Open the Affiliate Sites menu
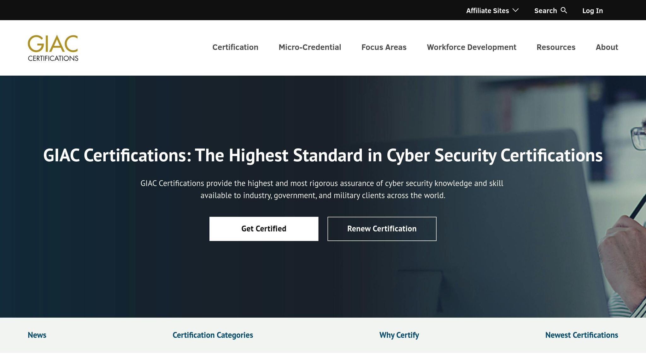The image size is (646, 363). [x=492, y=11]
